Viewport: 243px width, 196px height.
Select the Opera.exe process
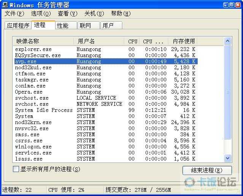tap(106, 92)
